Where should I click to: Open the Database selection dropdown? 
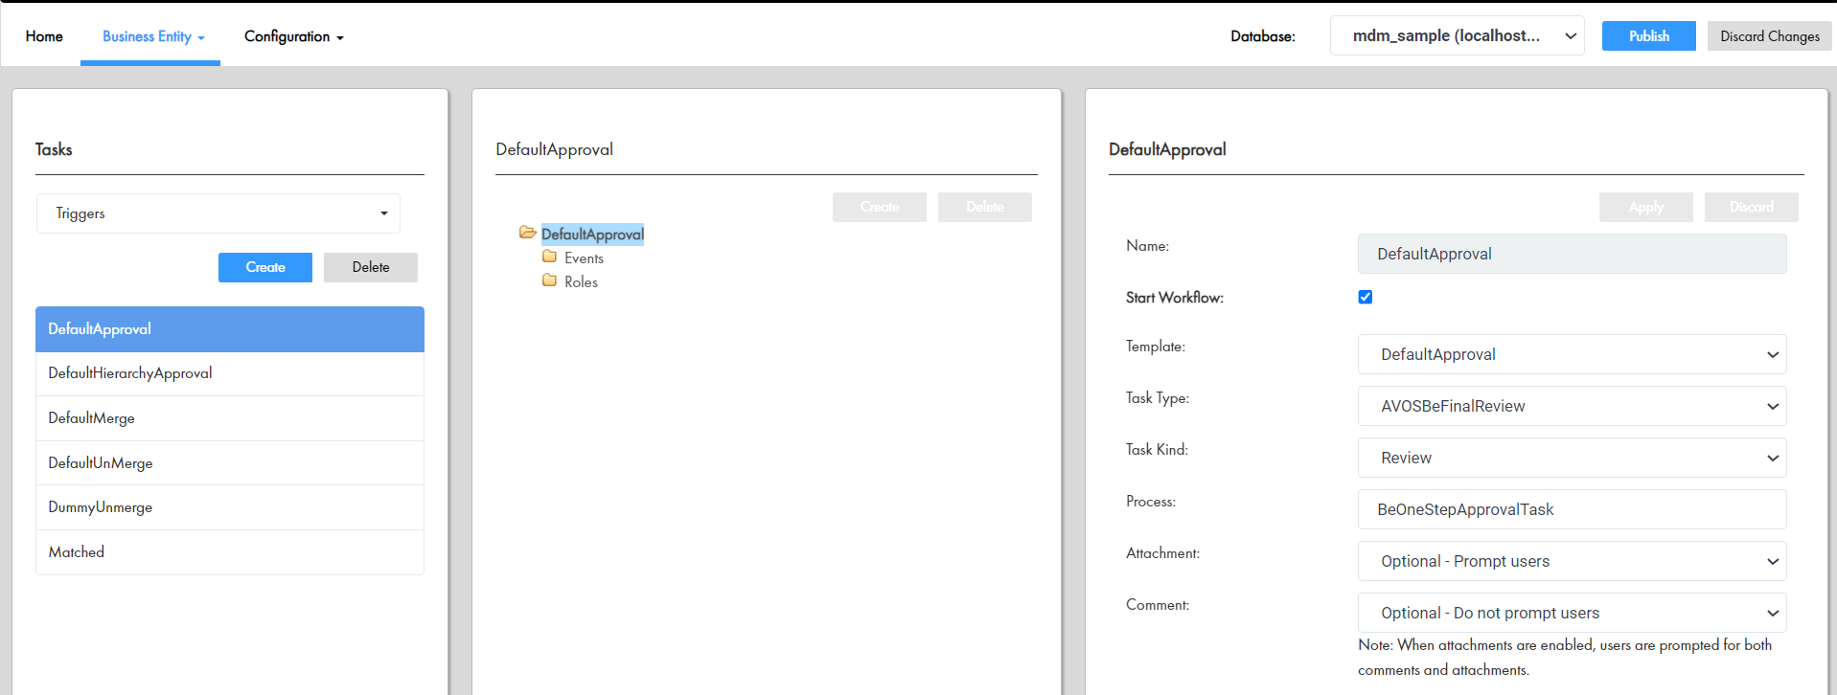tap(1457, 35)
